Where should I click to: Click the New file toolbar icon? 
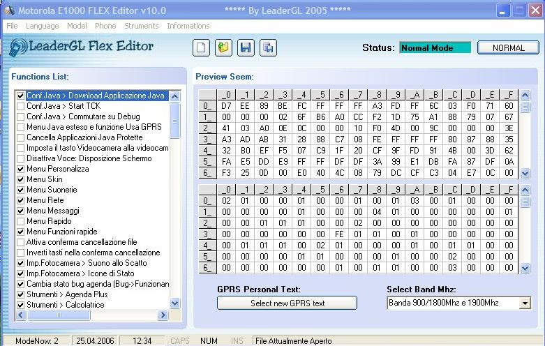tap(201, 47)
